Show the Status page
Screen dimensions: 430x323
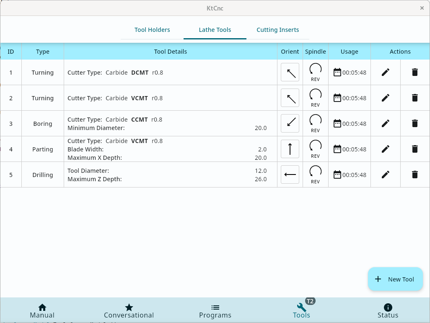pyautogui.click(x=388, y=311)
